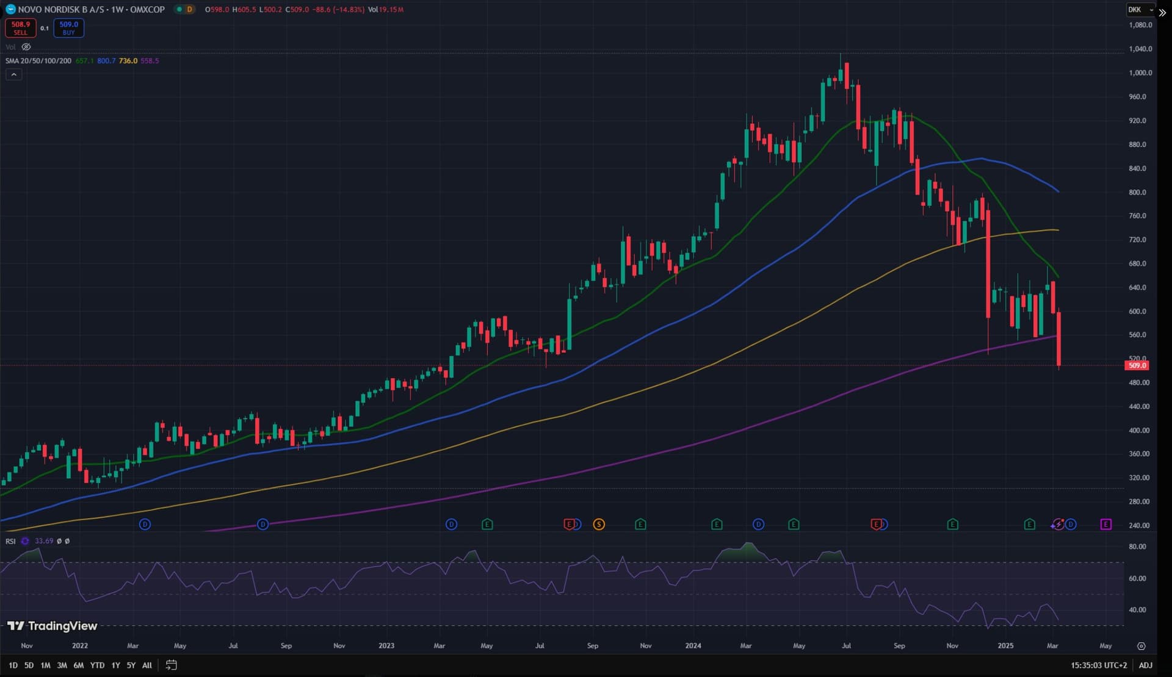
Task: Click the red 509.0 current price label
Action: point(1137,365)
